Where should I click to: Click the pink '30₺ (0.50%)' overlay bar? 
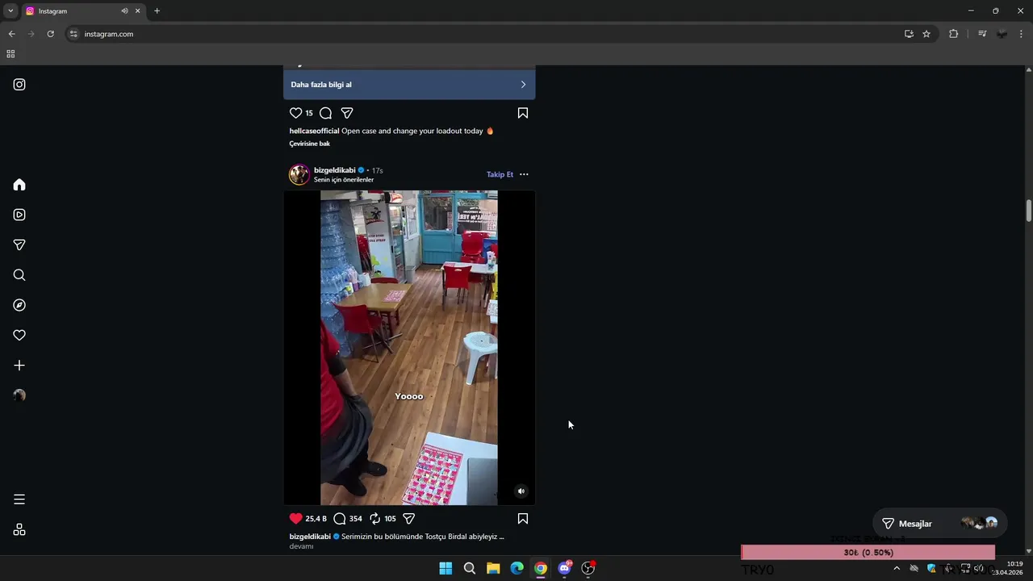click(868, 553)
